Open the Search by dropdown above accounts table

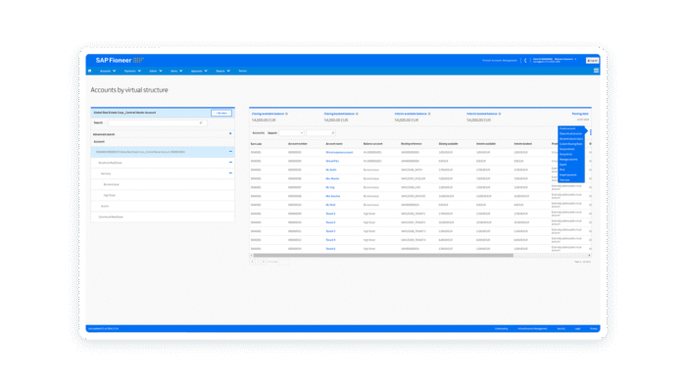[x=291, y=133]
